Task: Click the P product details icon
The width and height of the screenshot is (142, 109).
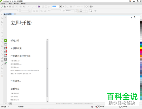Action: (5, 59)
